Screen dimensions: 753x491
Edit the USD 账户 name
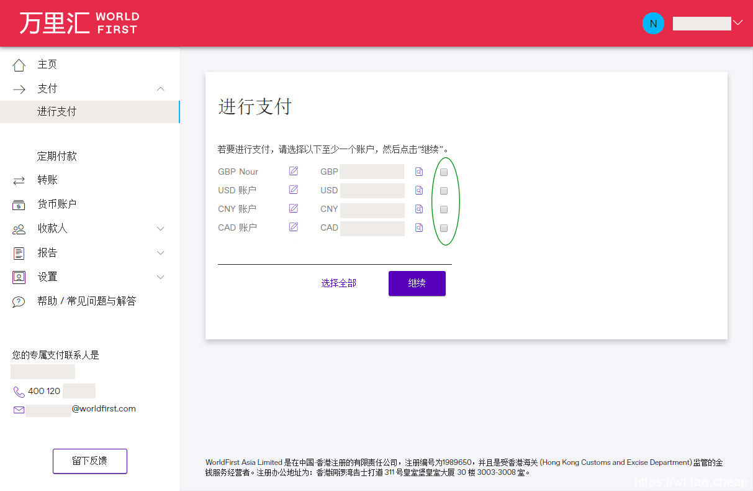pyautogui.click(x=294, y=190)
